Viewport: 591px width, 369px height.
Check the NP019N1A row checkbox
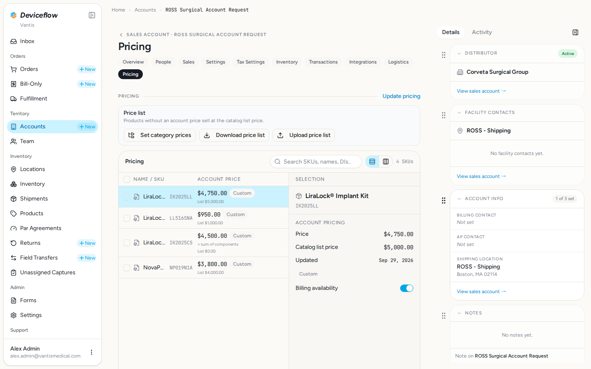(x=127, y=268)
